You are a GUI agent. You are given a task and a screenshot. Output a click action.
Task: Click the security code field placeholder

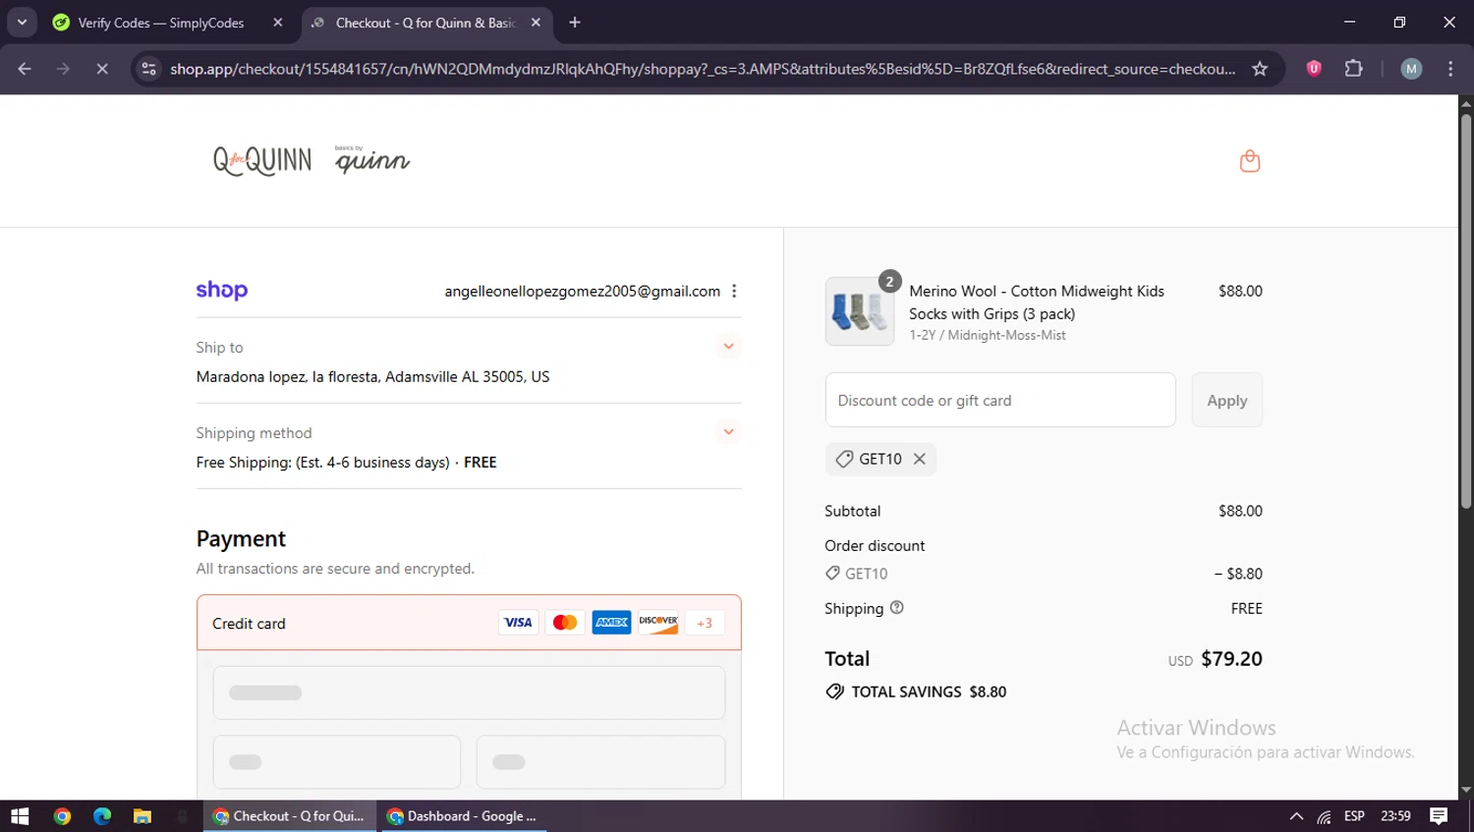[x=600, y=762]
